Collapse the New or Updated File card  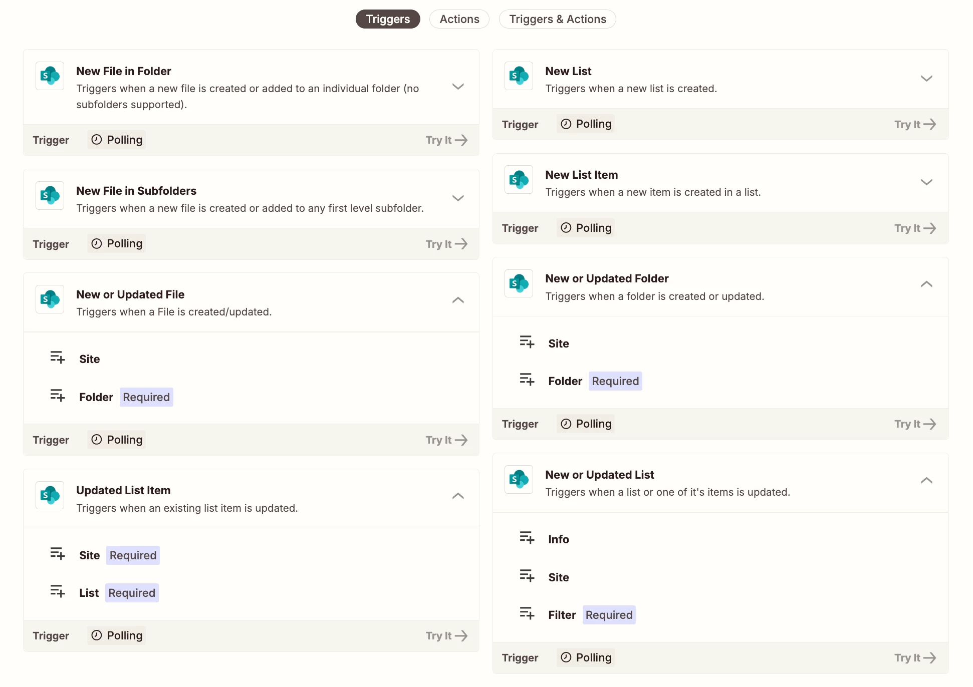[x=458, y=300]
